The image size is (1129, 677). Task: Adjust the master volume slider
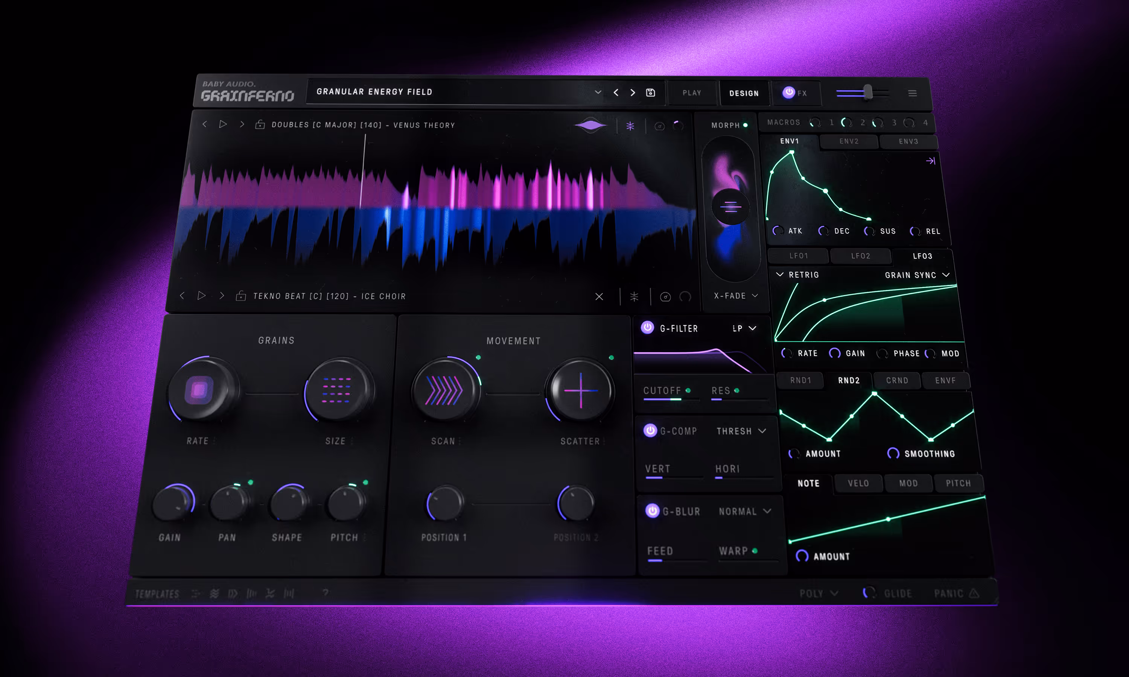point(863,93)
